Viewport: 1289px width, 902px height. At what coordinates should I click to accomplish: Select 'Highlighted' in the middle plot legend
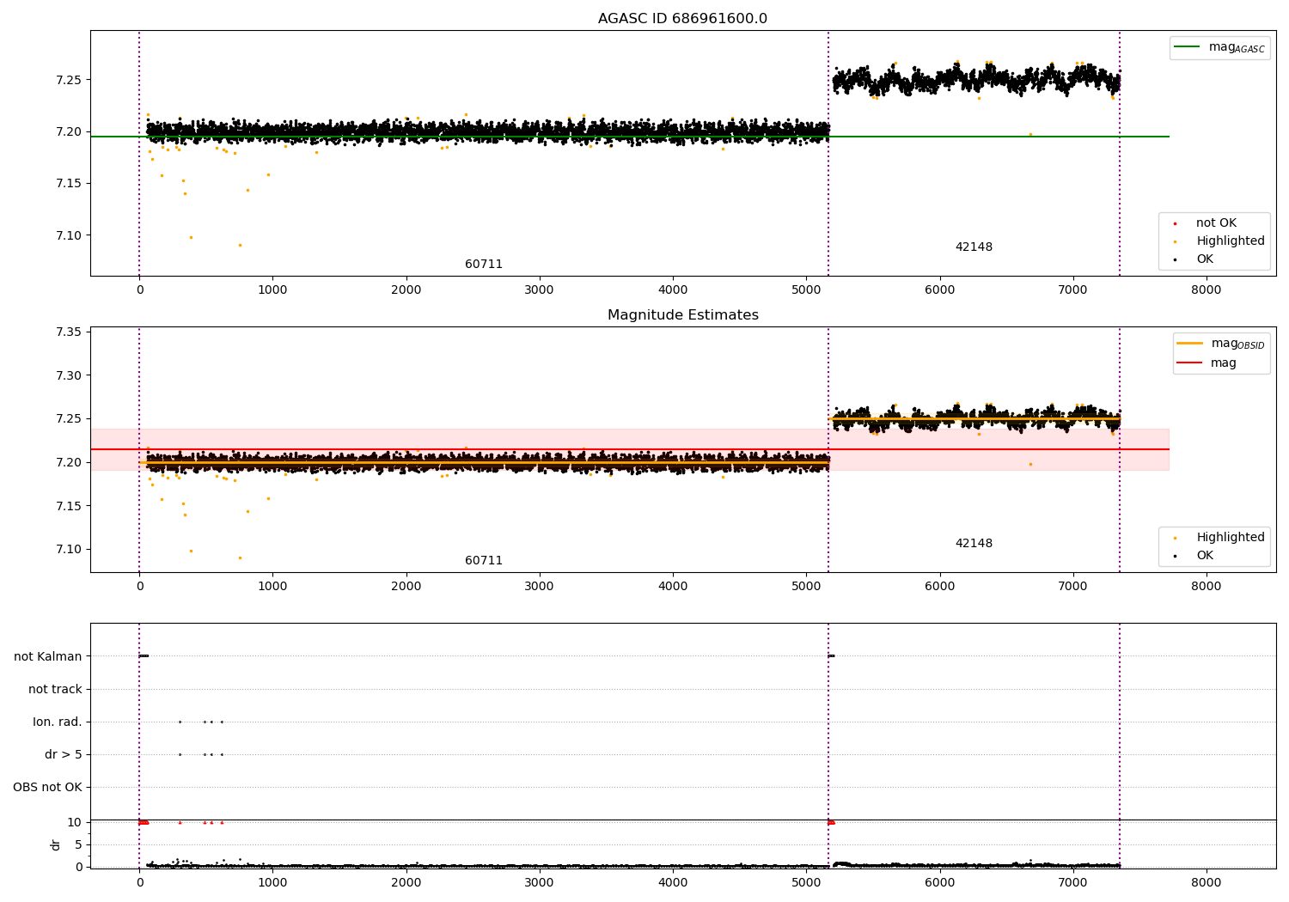[1231, 538]
